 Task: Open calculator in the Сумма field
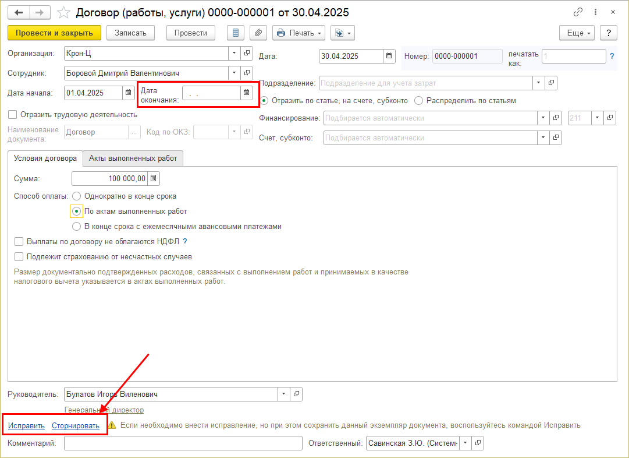point(154,178)
